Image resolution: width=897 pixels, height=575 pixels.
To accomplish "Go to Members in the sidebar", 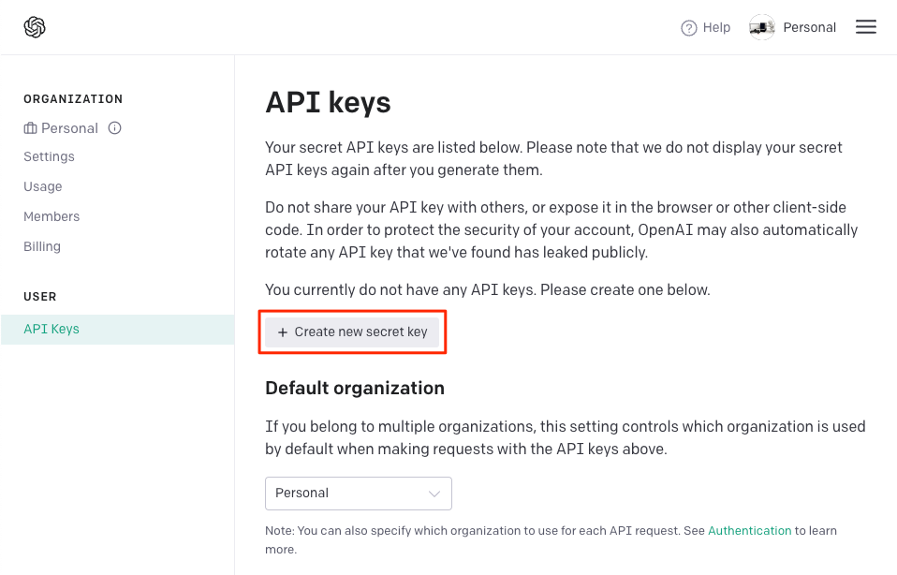I will [x=51, y=216].
